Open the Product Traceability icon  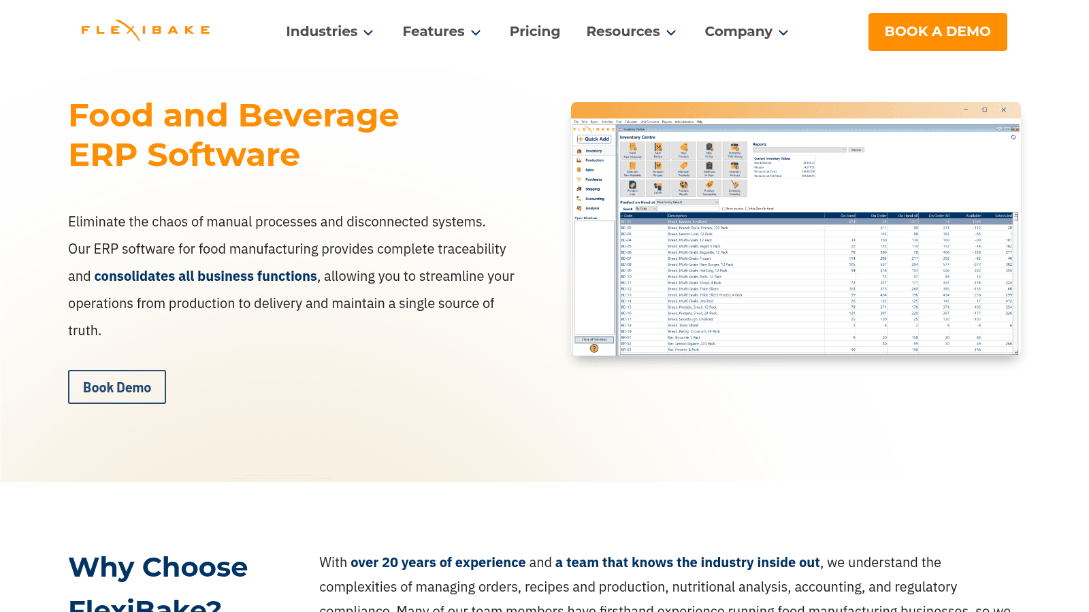(709, 188)
